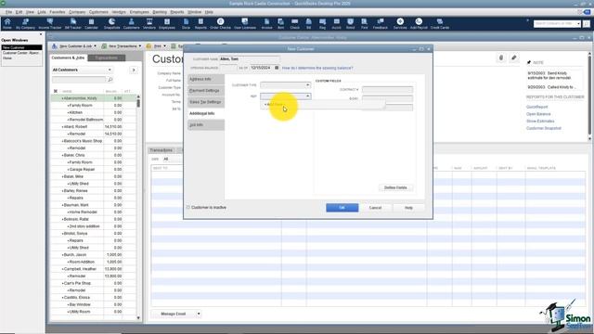Open the Home icon in the icon bar
The image size is (594, 334).
[x=7, y=23]
